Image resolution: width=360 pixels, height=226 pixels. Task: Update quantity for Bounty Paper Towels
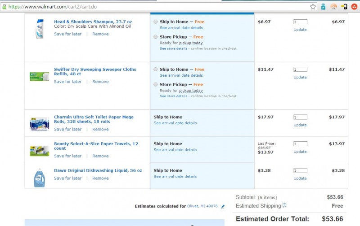[x=300, y=152]
